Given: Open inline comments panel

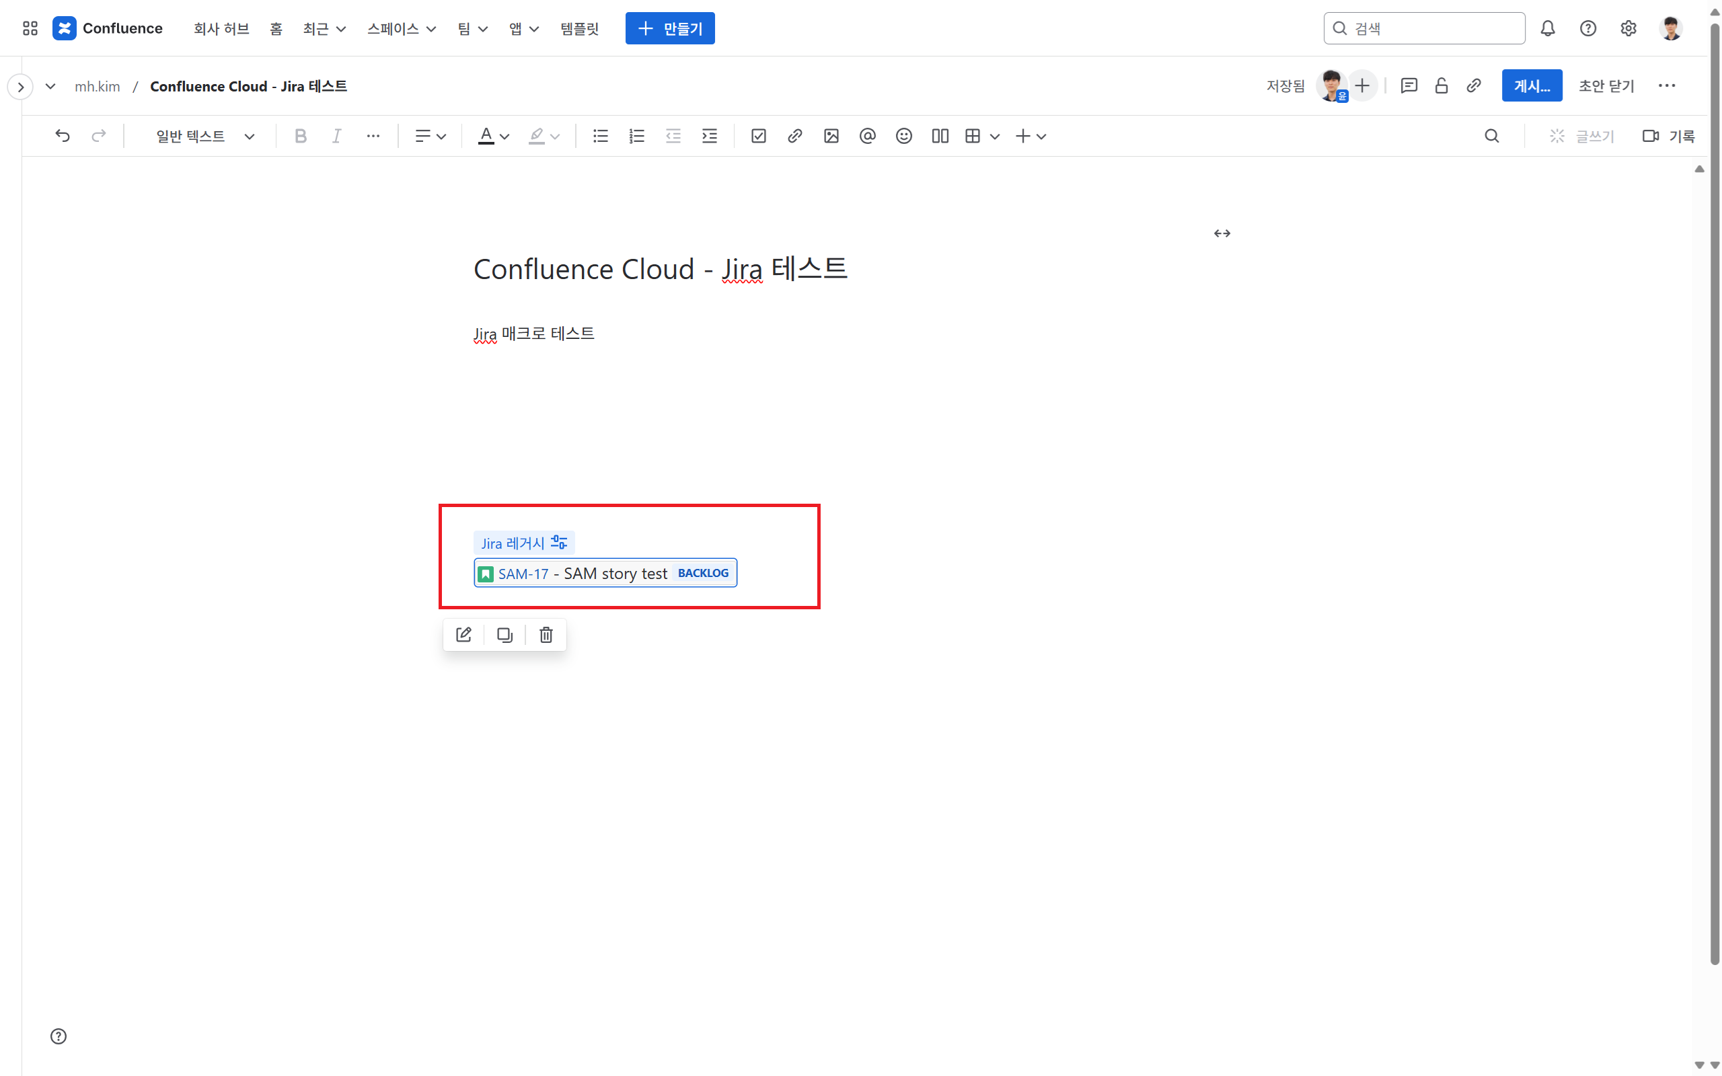Looking at the screenshot, I should [x=1409, y=85].
